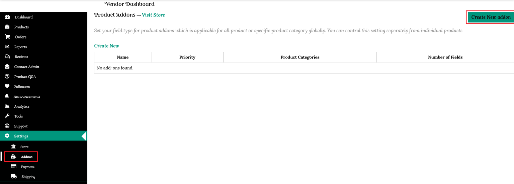The height and width of the screenshot is (184, 514).
Task: Open Payment settings submenu
Action: [x=27, y=167]
